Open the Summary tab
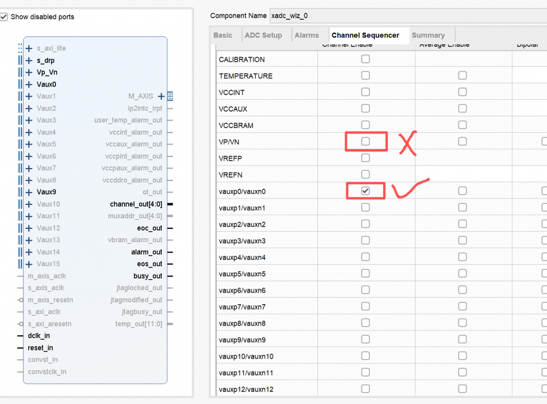 (428, 35)
